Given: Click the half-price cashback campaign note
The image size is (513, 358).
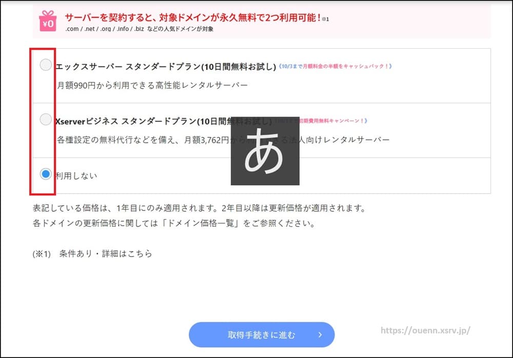Looking at the screenshot, I should 335,67.
